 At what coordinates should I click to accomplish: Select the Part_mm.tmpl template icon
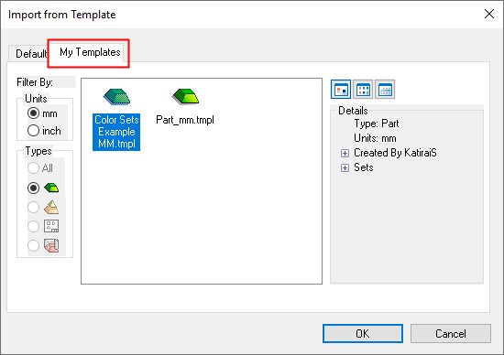click(x=185, y=97)
